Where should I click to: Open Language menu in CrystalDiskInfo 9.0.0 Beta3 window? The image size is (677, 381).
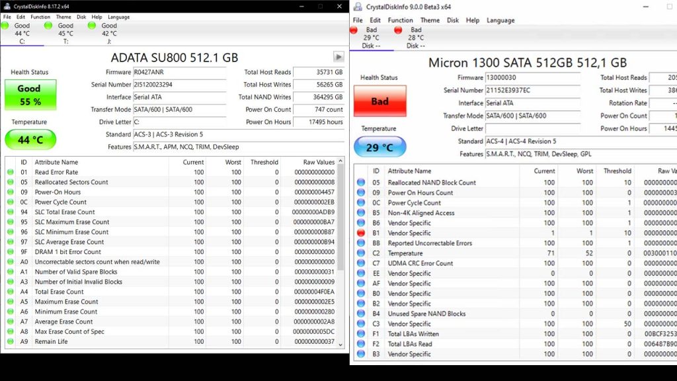pos(500,21)
